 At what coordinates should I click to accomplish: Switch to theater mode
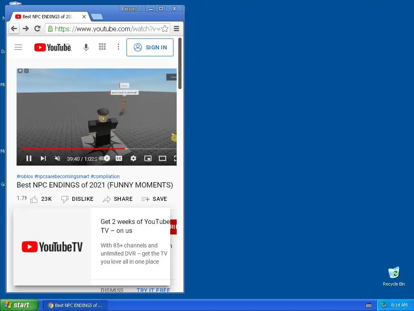pyautogui.click(x=163, y=158)
